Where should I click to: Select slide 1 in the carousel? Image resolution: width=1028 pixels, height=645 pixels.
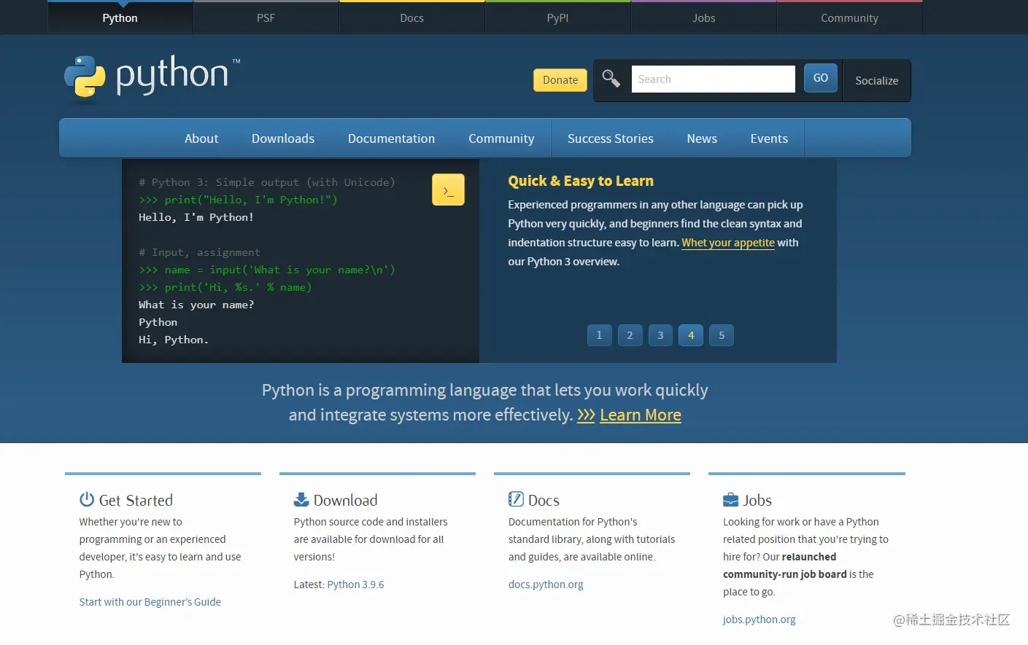(x=600, y=335)
